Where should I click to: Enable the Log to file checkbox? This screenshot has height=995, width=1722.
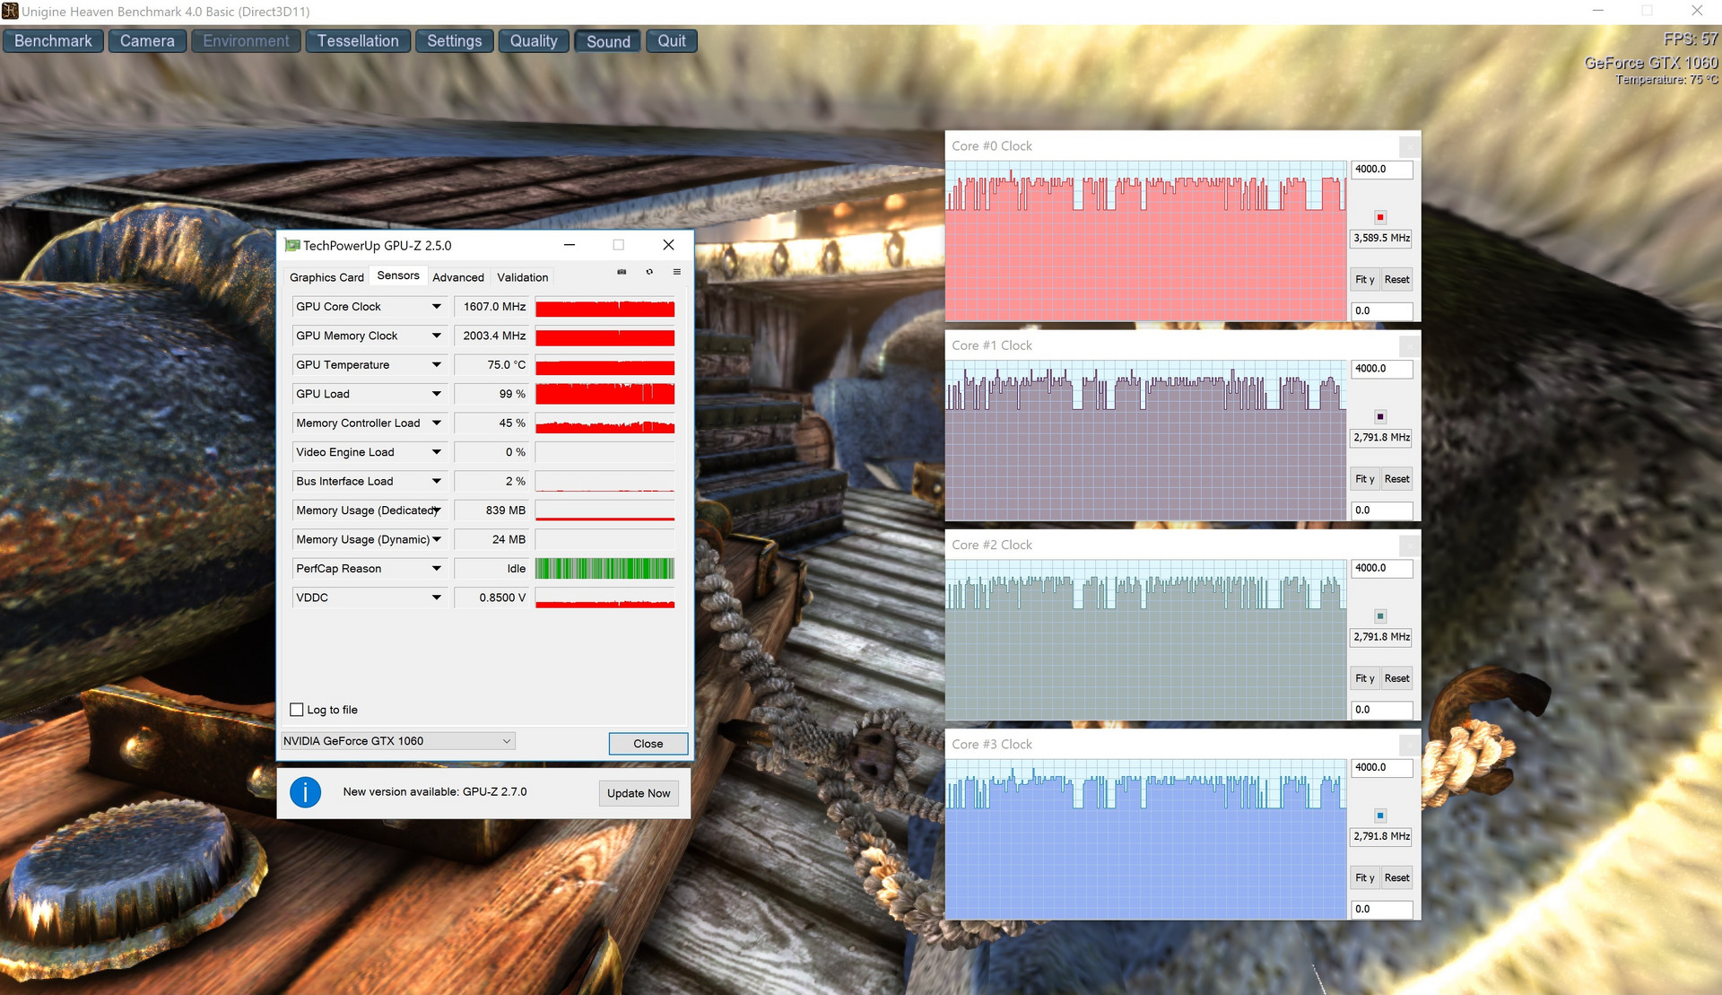pos(297,710)
